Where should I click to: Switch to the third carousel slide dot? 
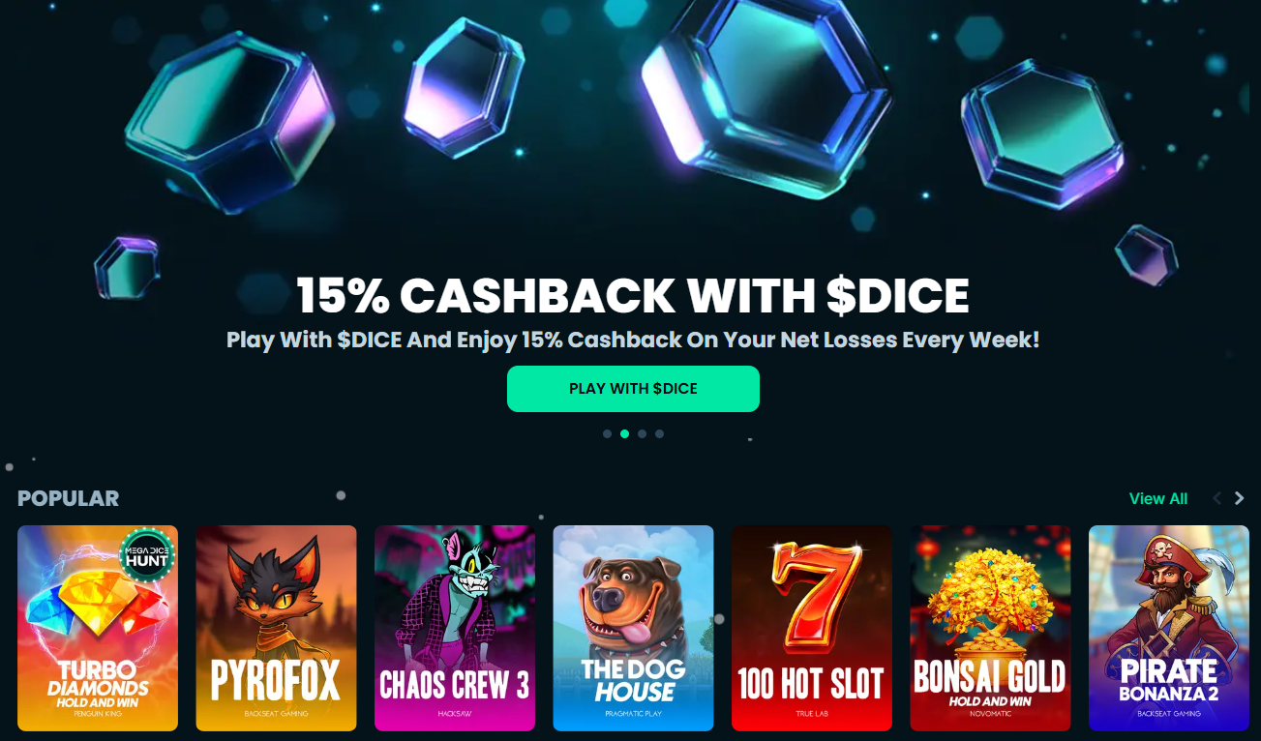(x=642, y=434)
